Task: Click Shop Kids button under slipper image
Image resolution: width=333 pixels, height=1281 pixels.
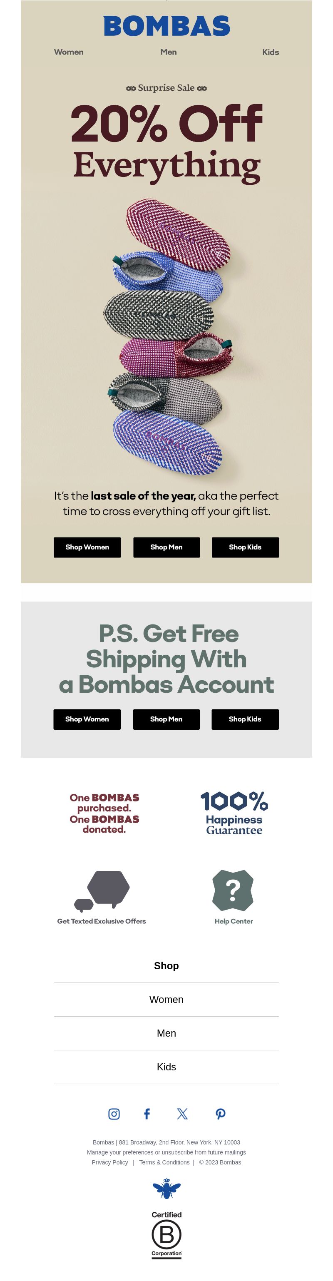Action: pyautogui.click(x=245, y=547)
